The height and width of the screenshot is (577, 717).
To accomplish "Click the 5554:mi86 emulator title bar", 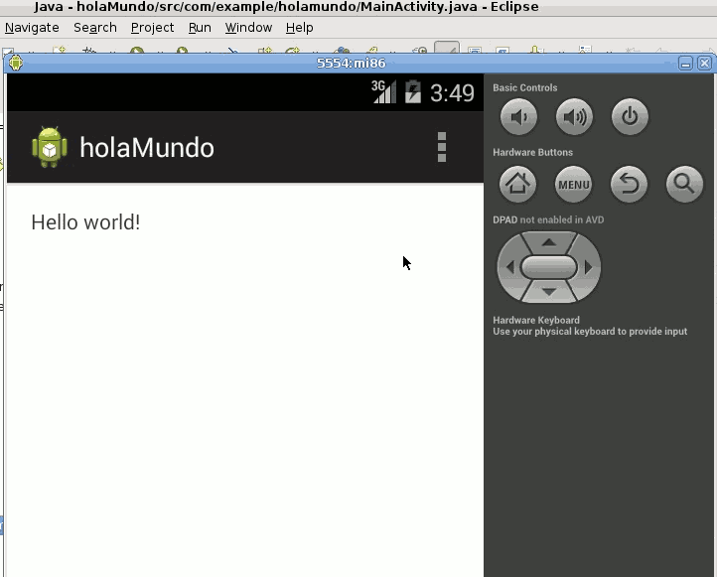I will tap(352, 64).
